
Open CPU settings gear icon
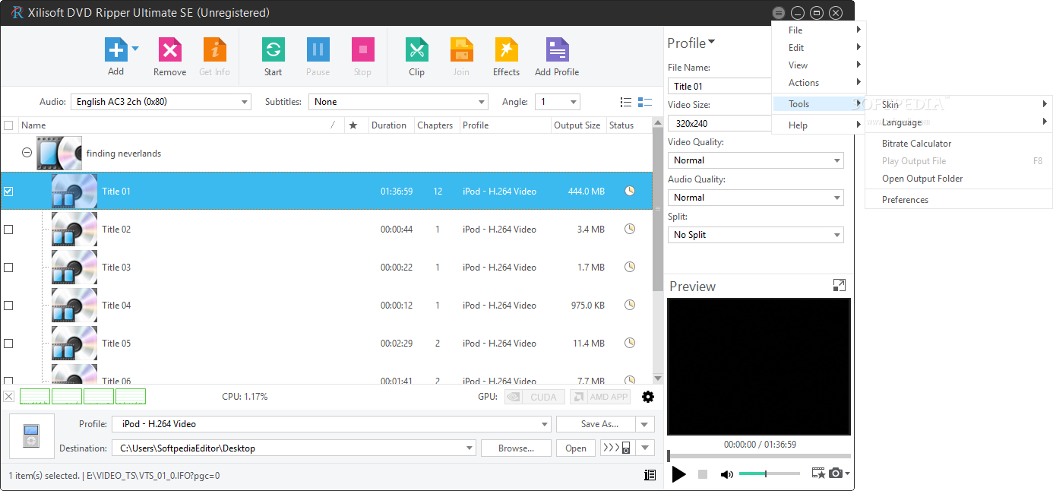pyautogui.click(x=648, y=397)
